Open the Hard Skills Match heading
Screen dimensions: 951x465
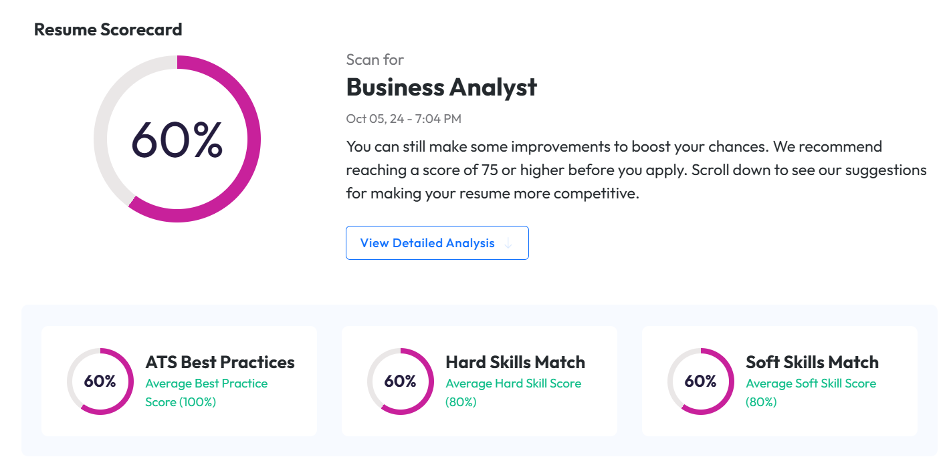(515, 362)
